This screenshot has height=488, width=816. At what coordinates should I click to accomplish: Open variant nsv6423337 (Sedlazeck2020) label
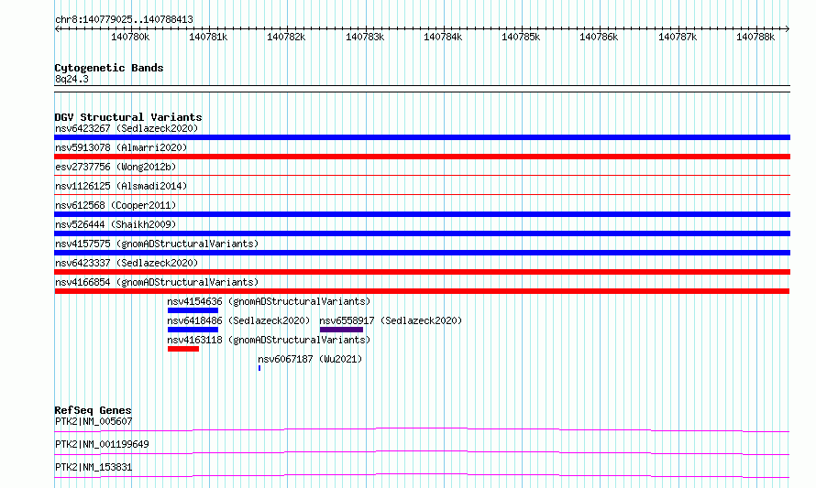tap(127, 263)
